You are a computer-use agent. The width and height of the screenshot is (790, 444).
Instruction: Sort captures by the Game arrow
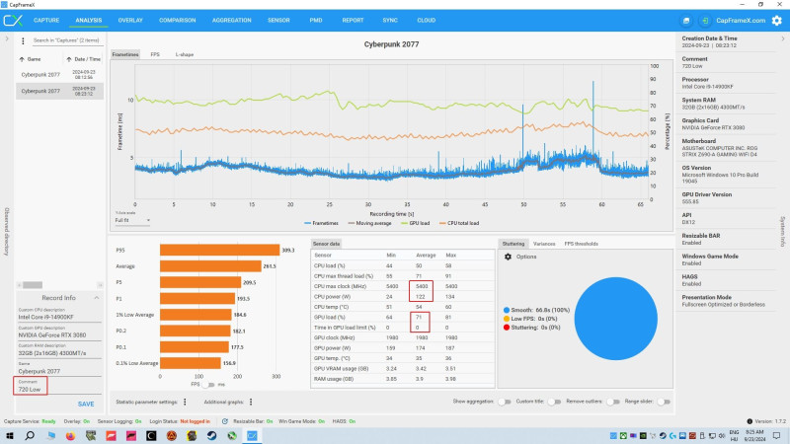coord(22,59)
